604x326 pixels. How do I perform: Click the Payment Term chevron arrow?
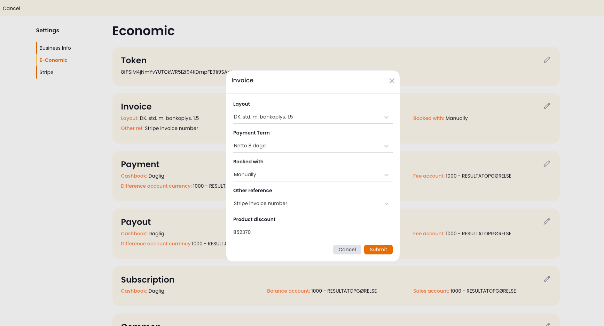click(386, 146)
